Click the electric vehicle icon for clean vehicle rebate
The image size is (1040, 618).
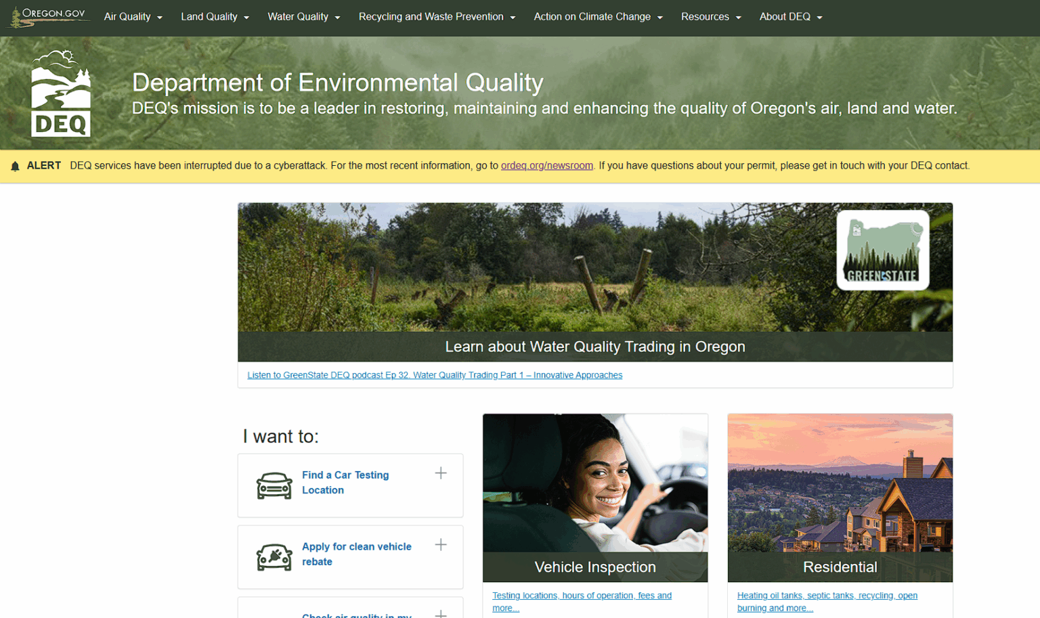274,556
